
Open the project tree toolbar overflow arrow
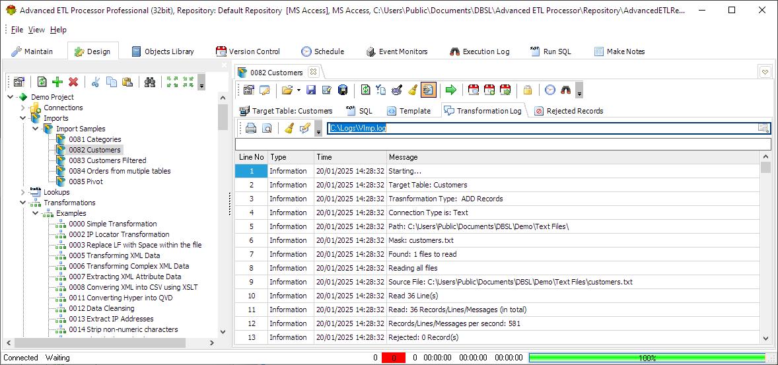(201, 83)
